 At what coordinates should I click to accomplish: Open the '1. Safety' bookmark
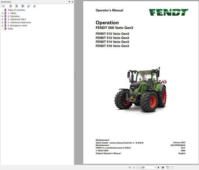(x=12, y=13)
